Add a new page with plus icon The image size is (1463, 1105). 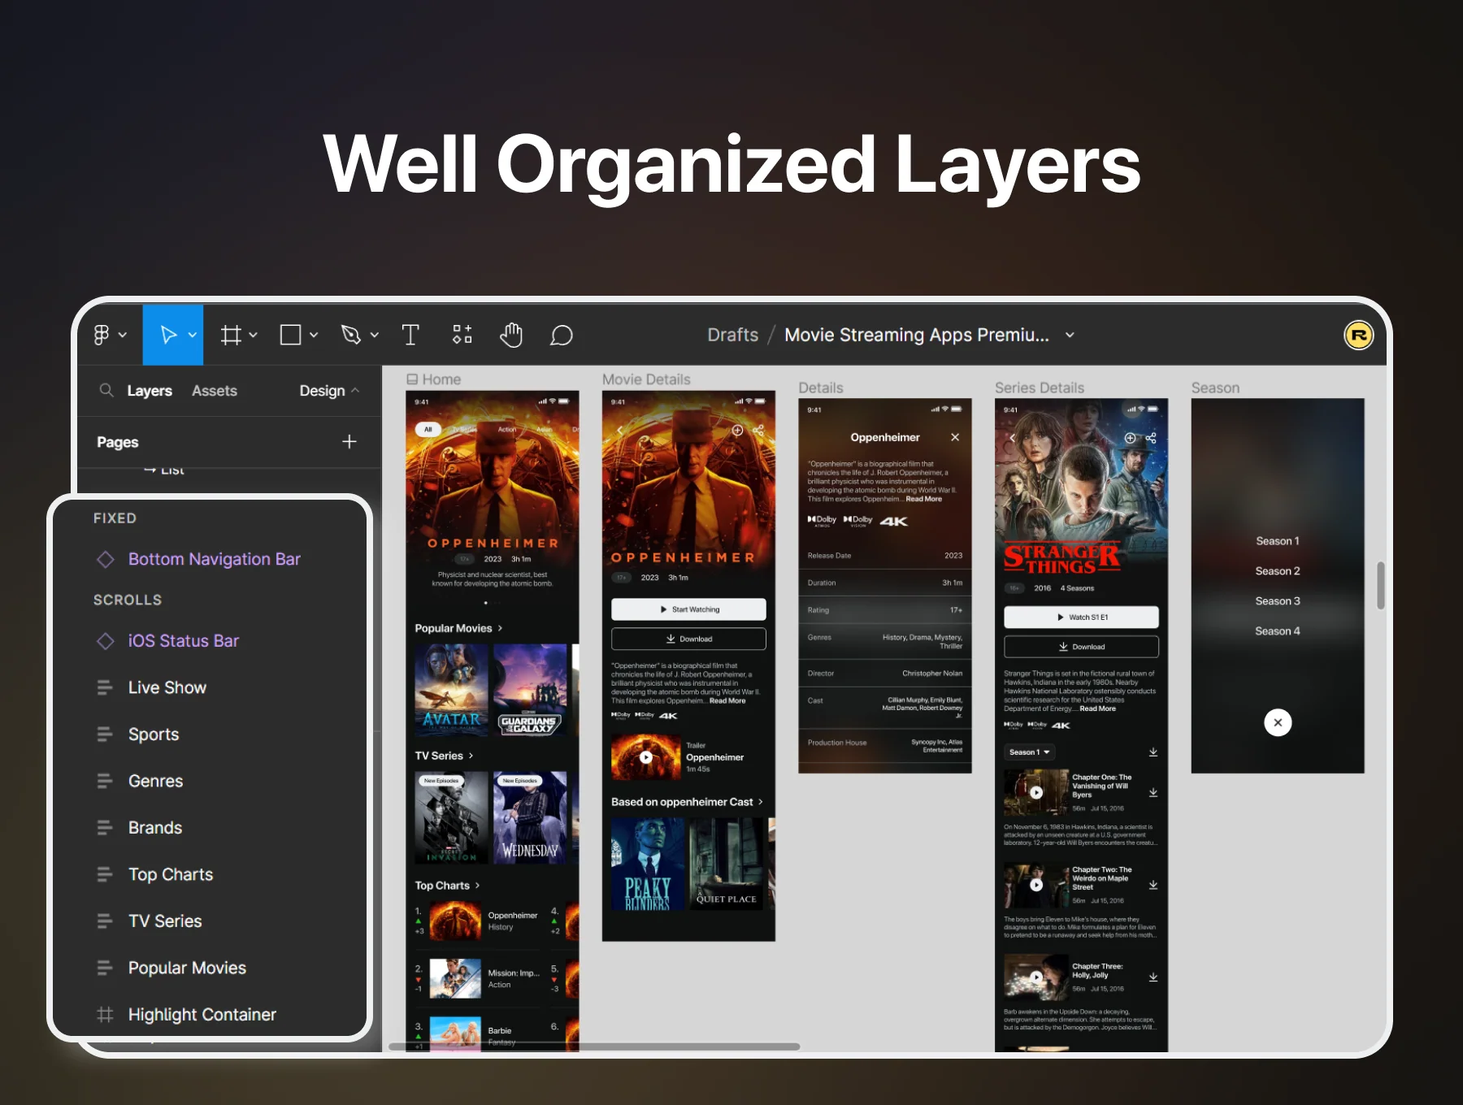[349, 441]
